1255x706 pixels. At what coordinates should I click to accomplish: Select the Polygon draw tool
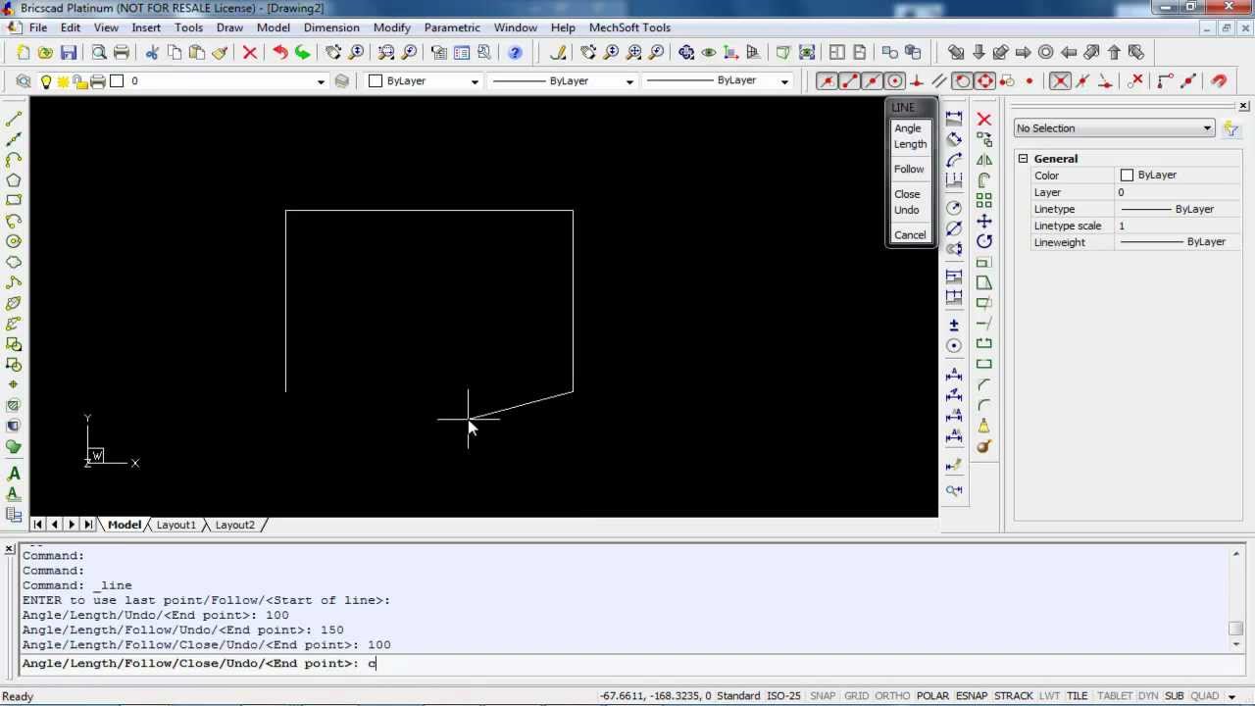pos(14,179)
